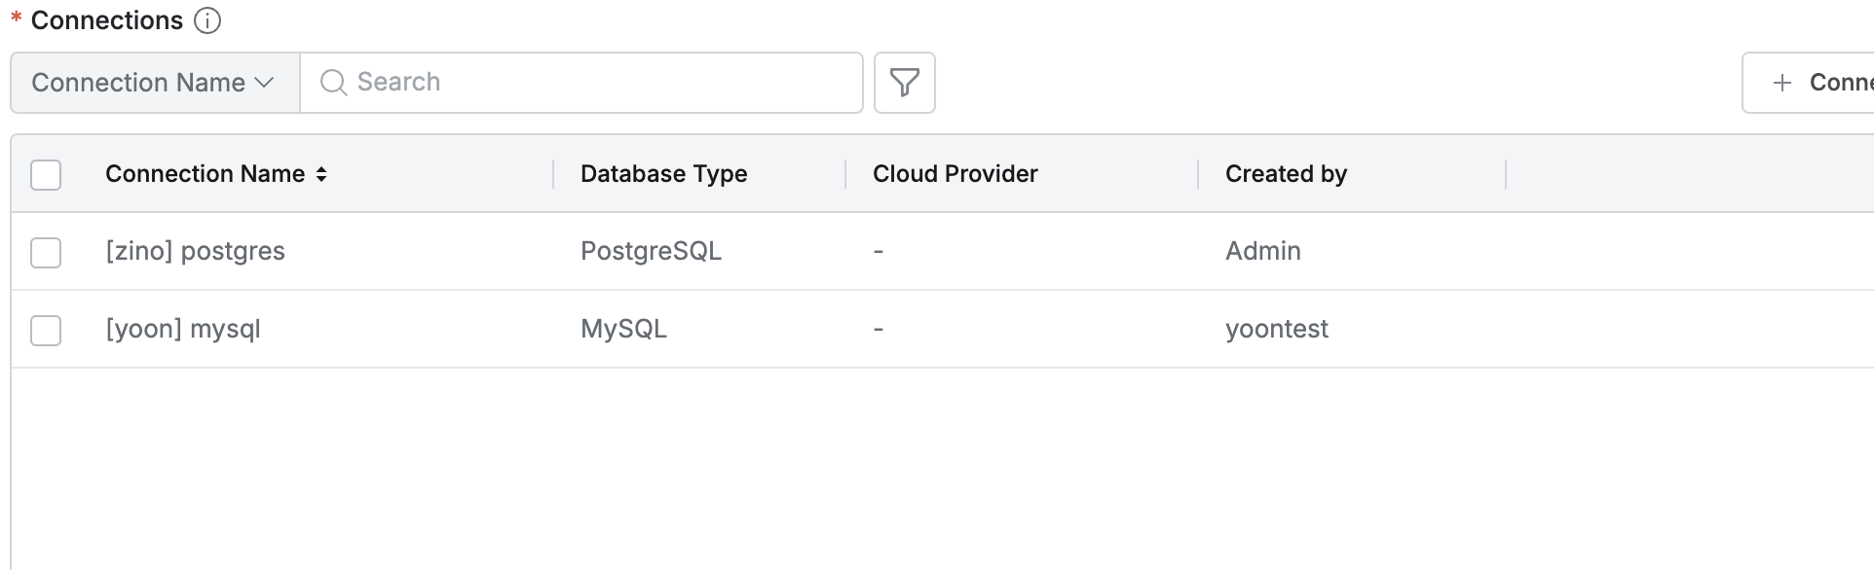Check the [zino] postgres row checkbox
The image size is (1874, 570).
click(x=46, y=253)
